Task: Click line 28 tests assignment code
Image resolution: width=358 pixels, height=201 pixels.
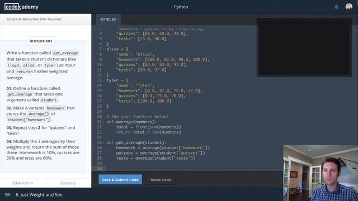Action: pos(156,158)
